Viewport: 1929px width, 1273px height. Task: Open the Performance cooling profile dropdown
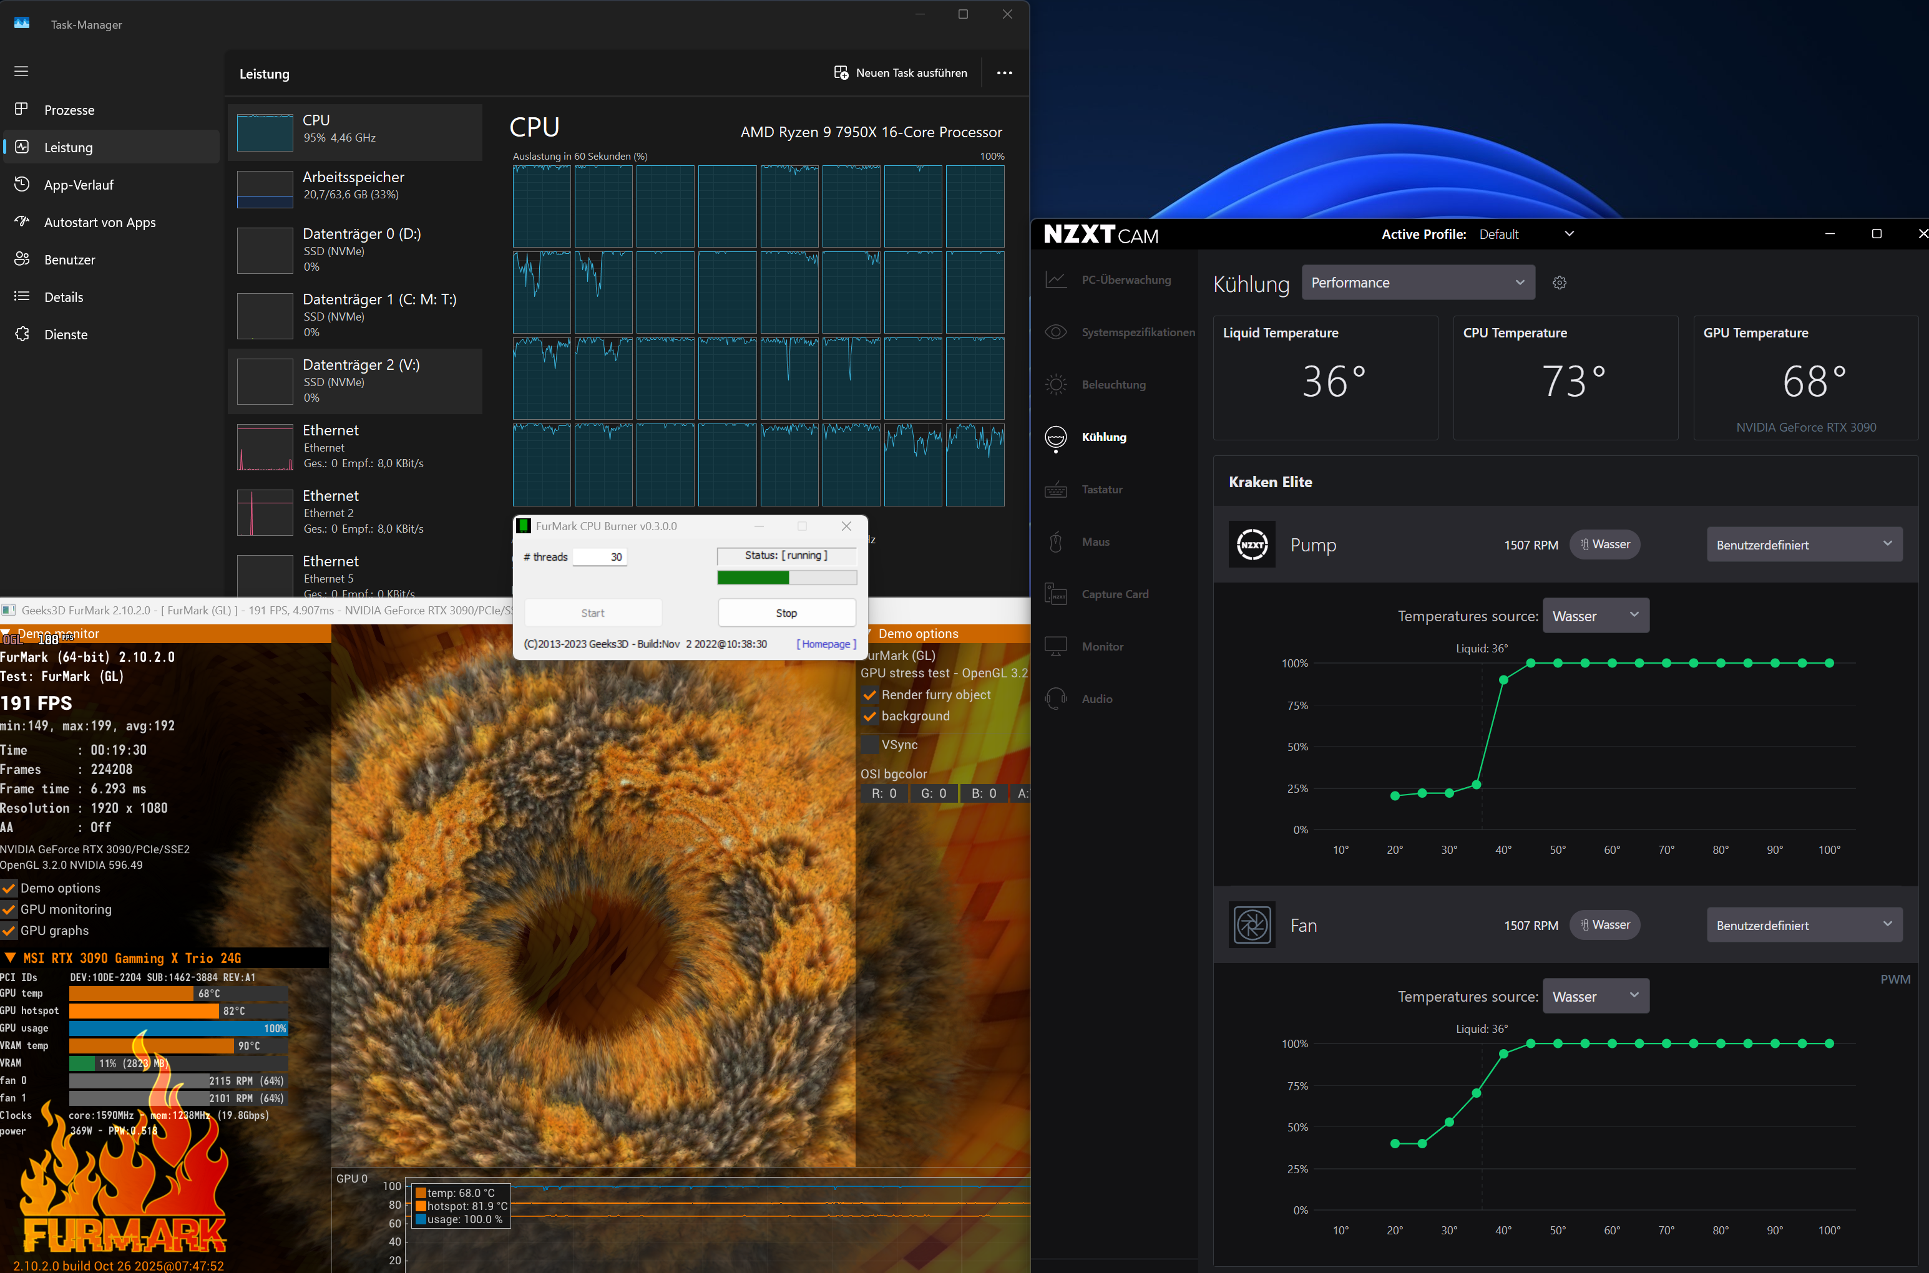point(1418,283)
